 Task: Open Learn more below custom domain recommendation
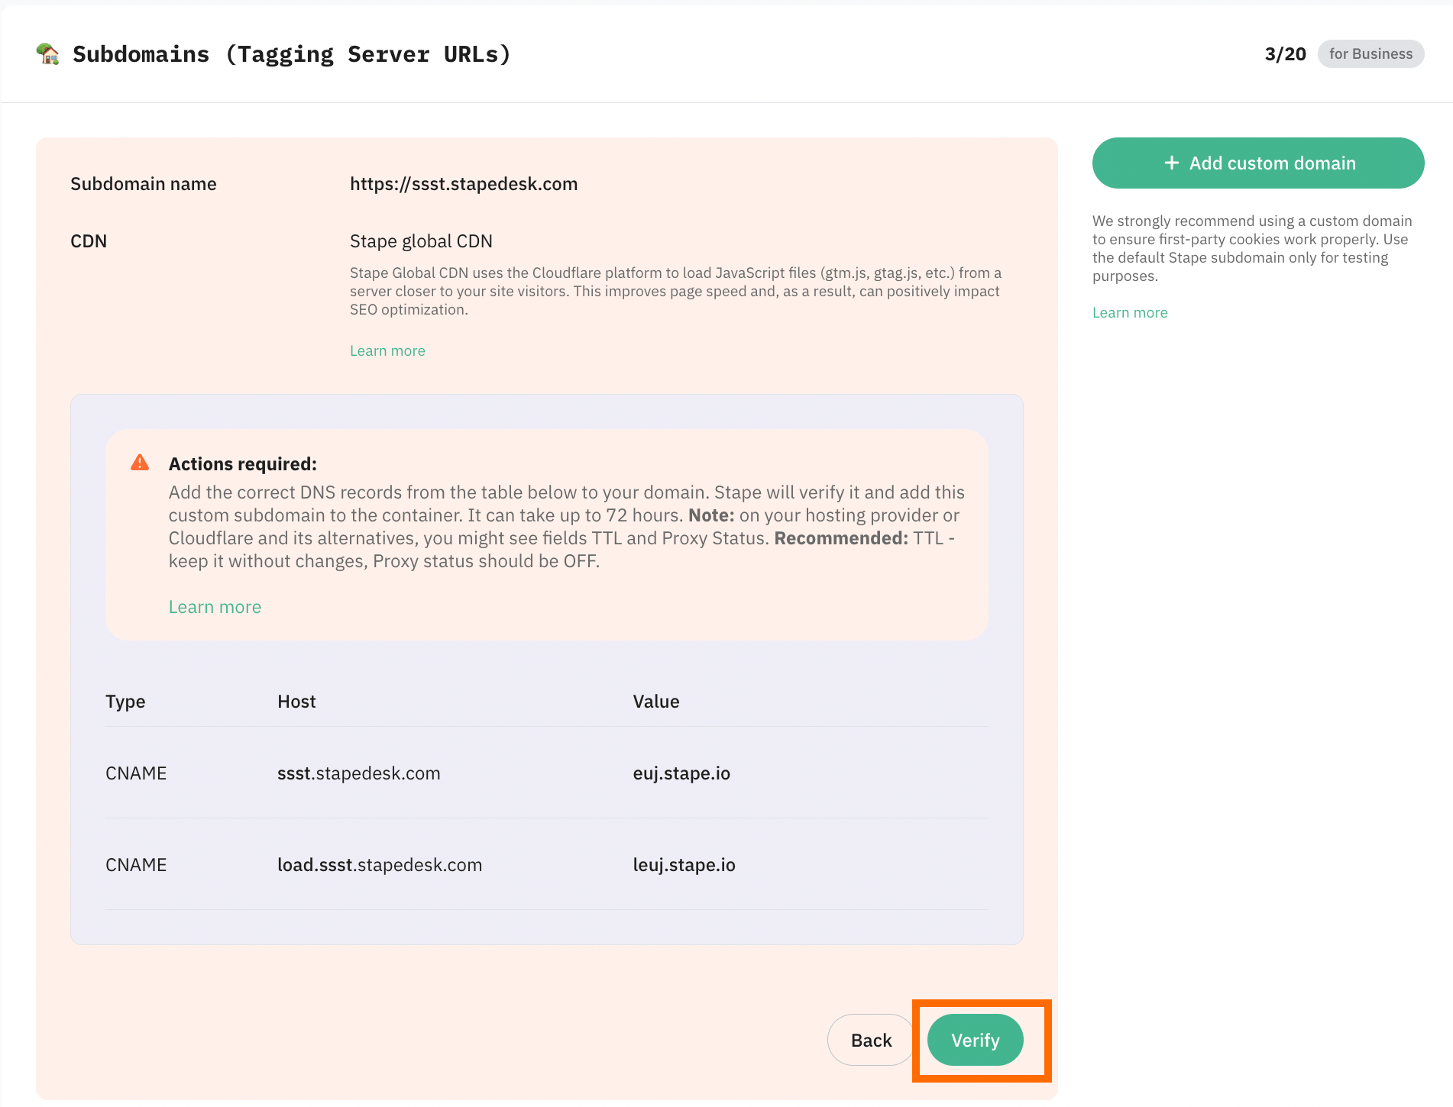(1130, 312)
